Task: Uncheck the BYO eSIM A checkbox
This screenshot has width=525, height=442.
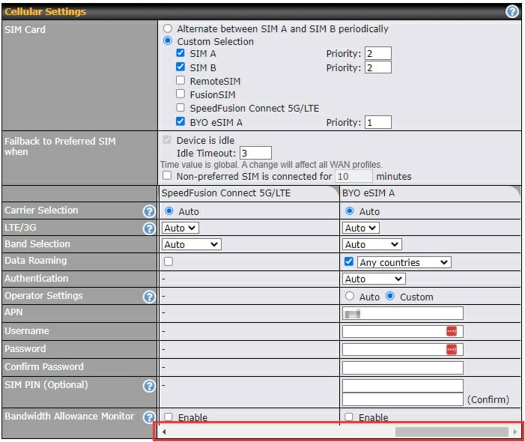Action: click(180, 121)
